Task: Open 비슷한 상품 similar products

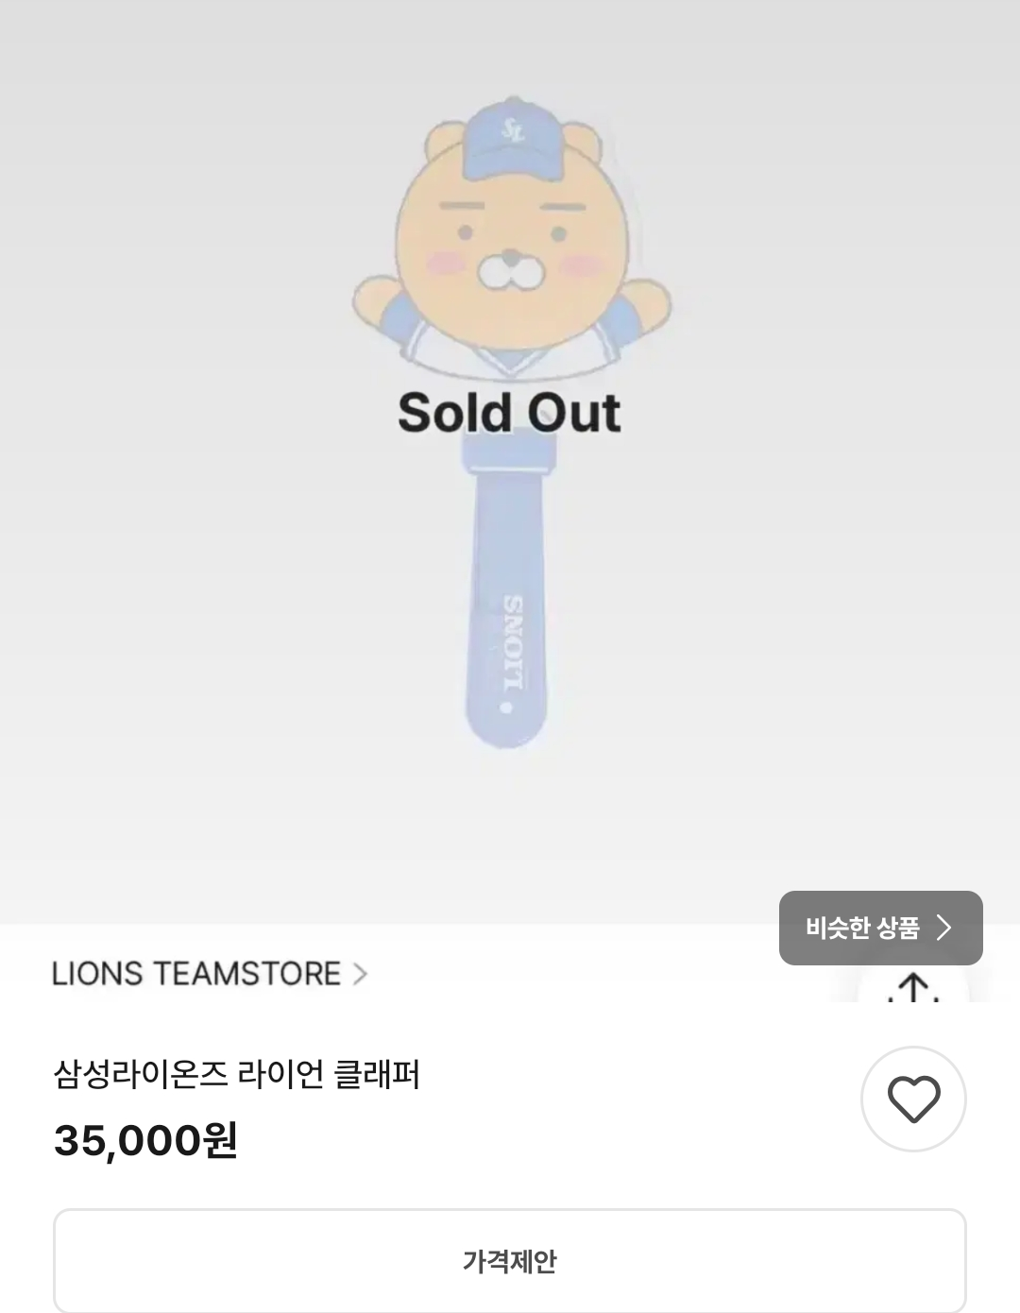Action: 880,928
